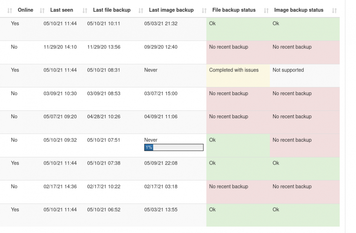Click the Not supported image status cell
The image size is (356, 233).
coord(305,76)
